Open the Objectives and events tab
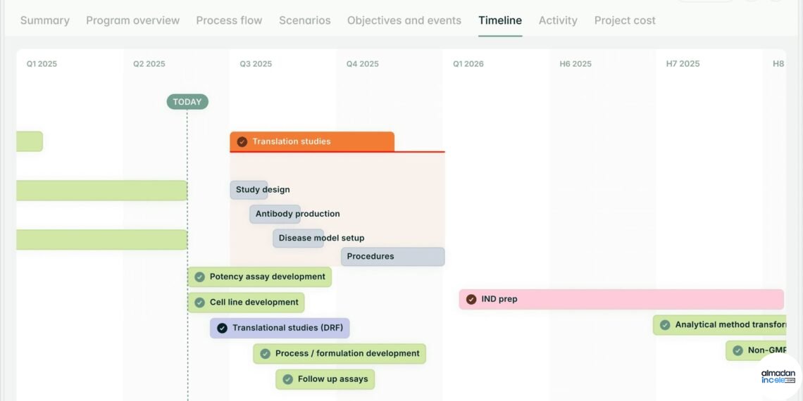Screen dimensions: 803x401 (404, 20)
